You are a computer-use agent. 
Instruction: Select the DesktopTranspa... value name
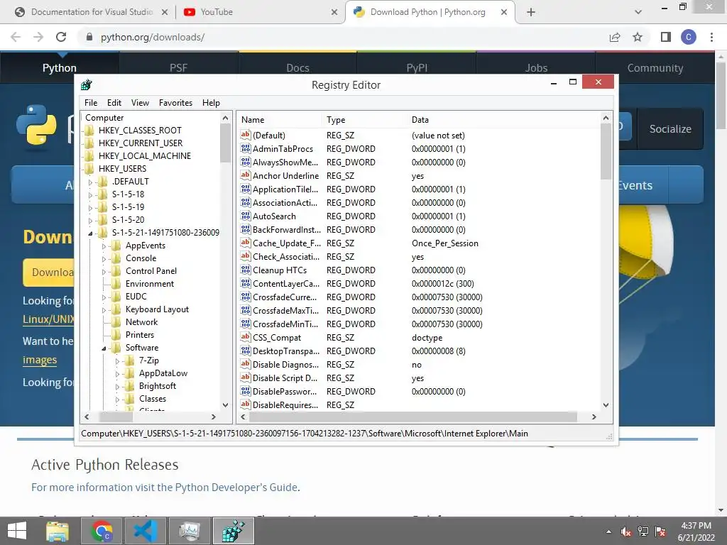285,351
